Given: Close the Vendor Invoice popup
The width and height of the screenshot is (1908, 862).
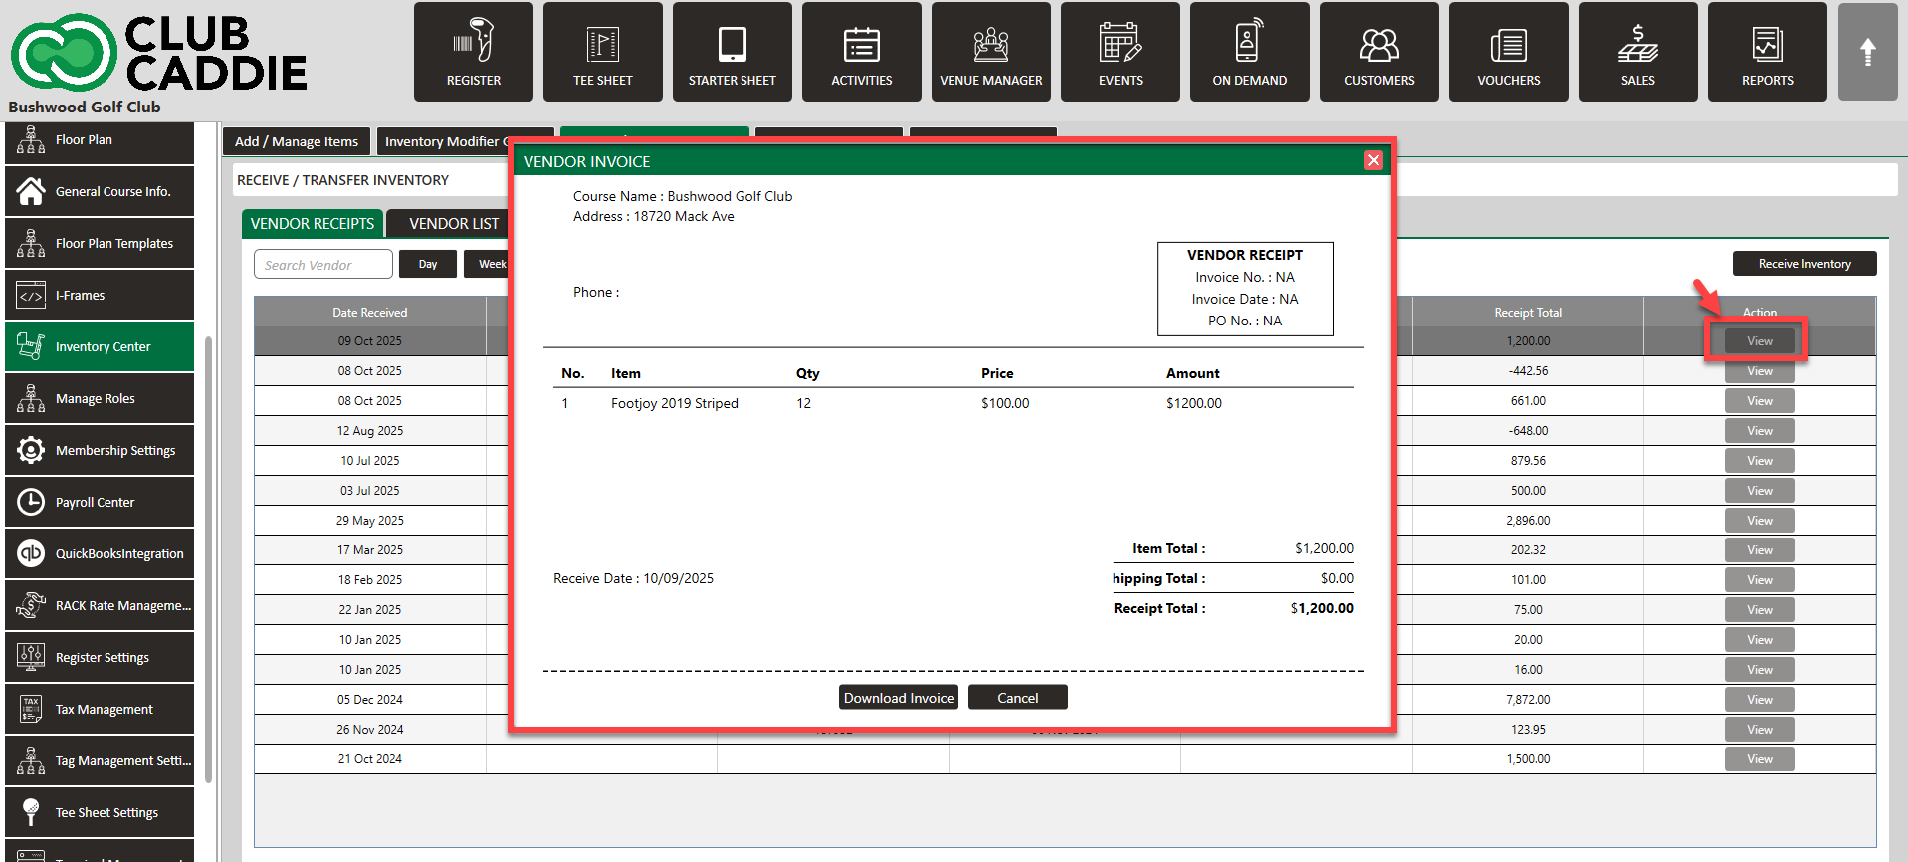Looking at the screenshot, I should click(x=1374, y=160).
